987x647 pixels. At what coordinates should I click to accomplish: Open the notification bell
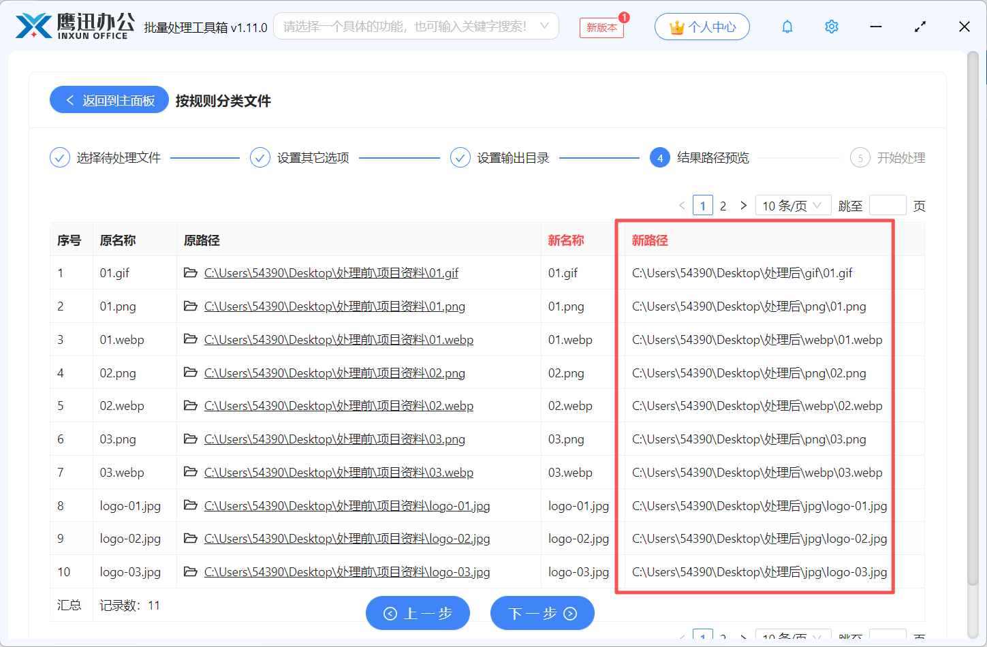tap(787, 27)
